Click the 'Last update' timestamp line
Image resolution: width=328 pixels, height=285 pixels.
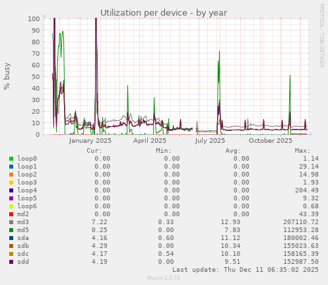246,270
